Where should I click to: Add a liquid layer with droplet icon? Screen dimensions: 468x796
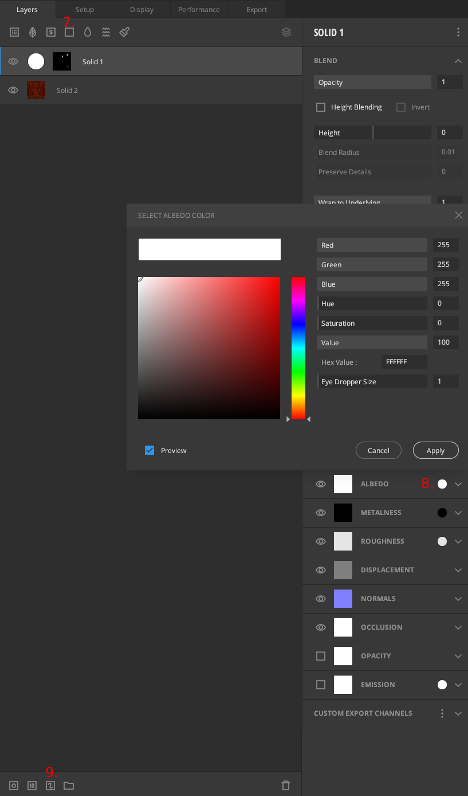pos(88,33)
